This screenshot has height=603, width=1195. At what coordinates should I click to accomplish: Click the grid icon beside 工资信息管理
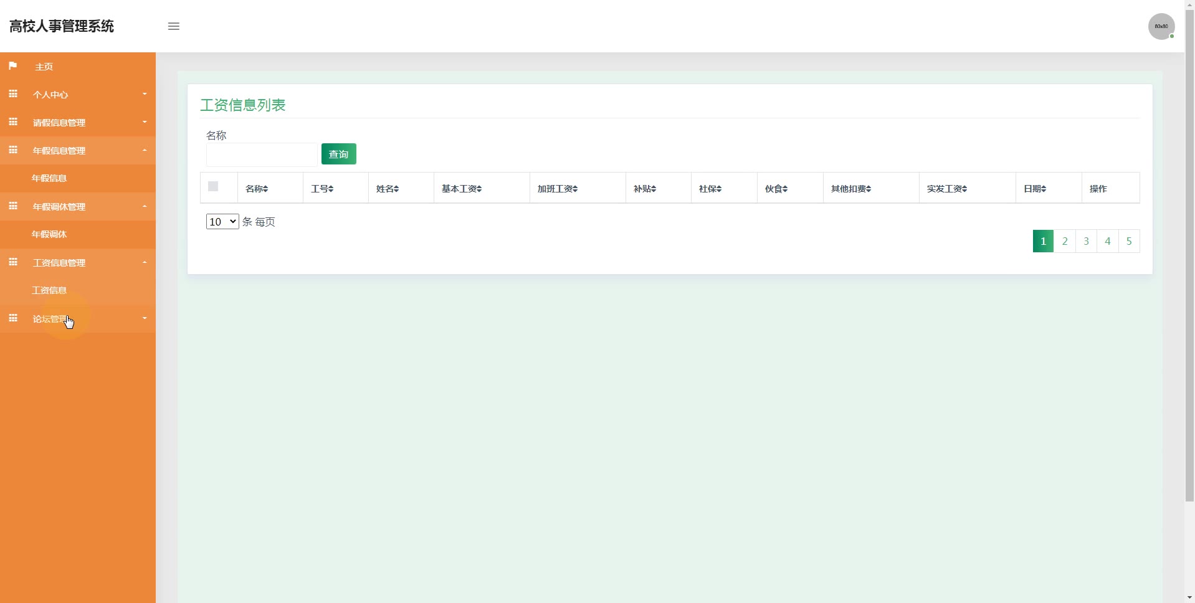tap(13, 262)
